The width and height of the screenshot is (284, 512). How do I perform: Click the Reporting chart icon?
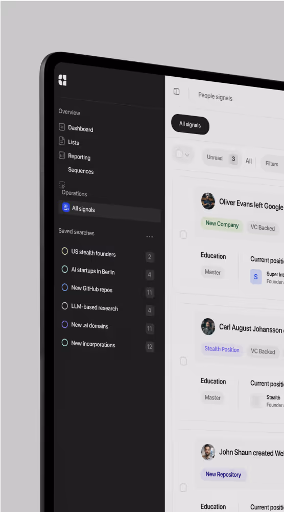(62, 155)
